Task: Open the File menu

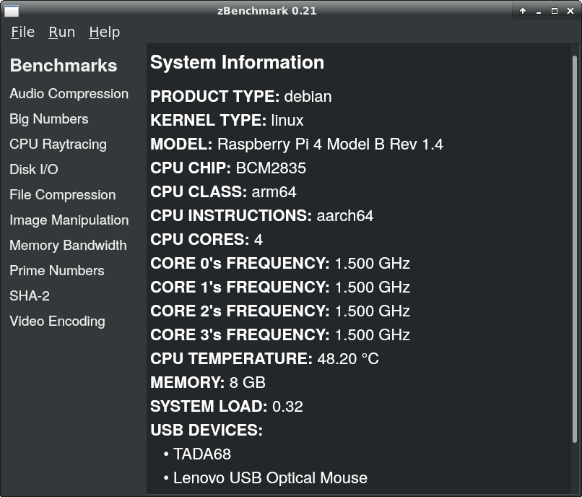Action: [22, 32]
